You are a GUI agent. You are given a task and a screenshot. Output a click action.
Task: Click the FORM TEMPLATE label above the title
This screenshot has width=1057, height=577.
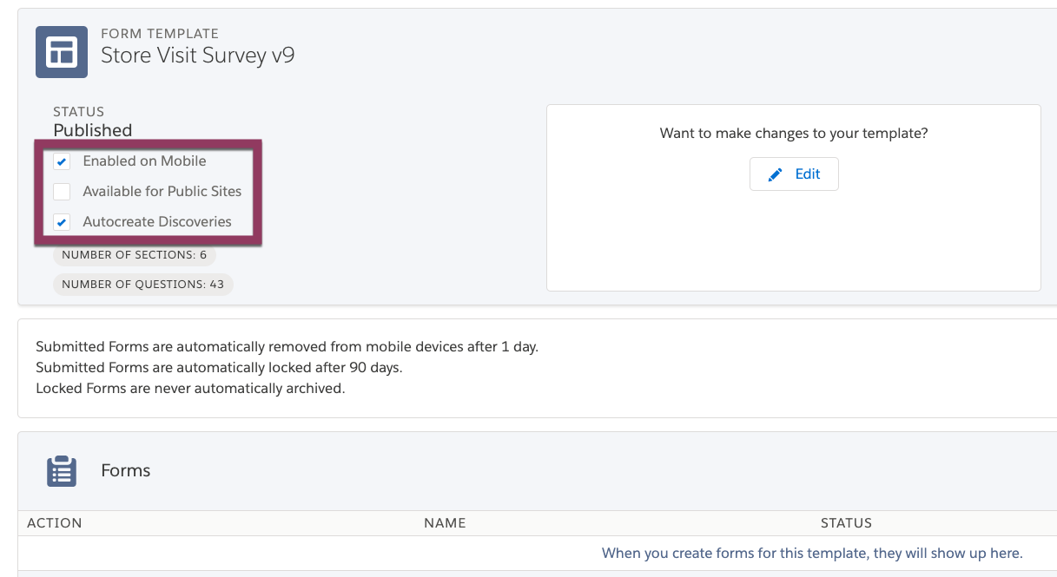(x=160, y=34)
